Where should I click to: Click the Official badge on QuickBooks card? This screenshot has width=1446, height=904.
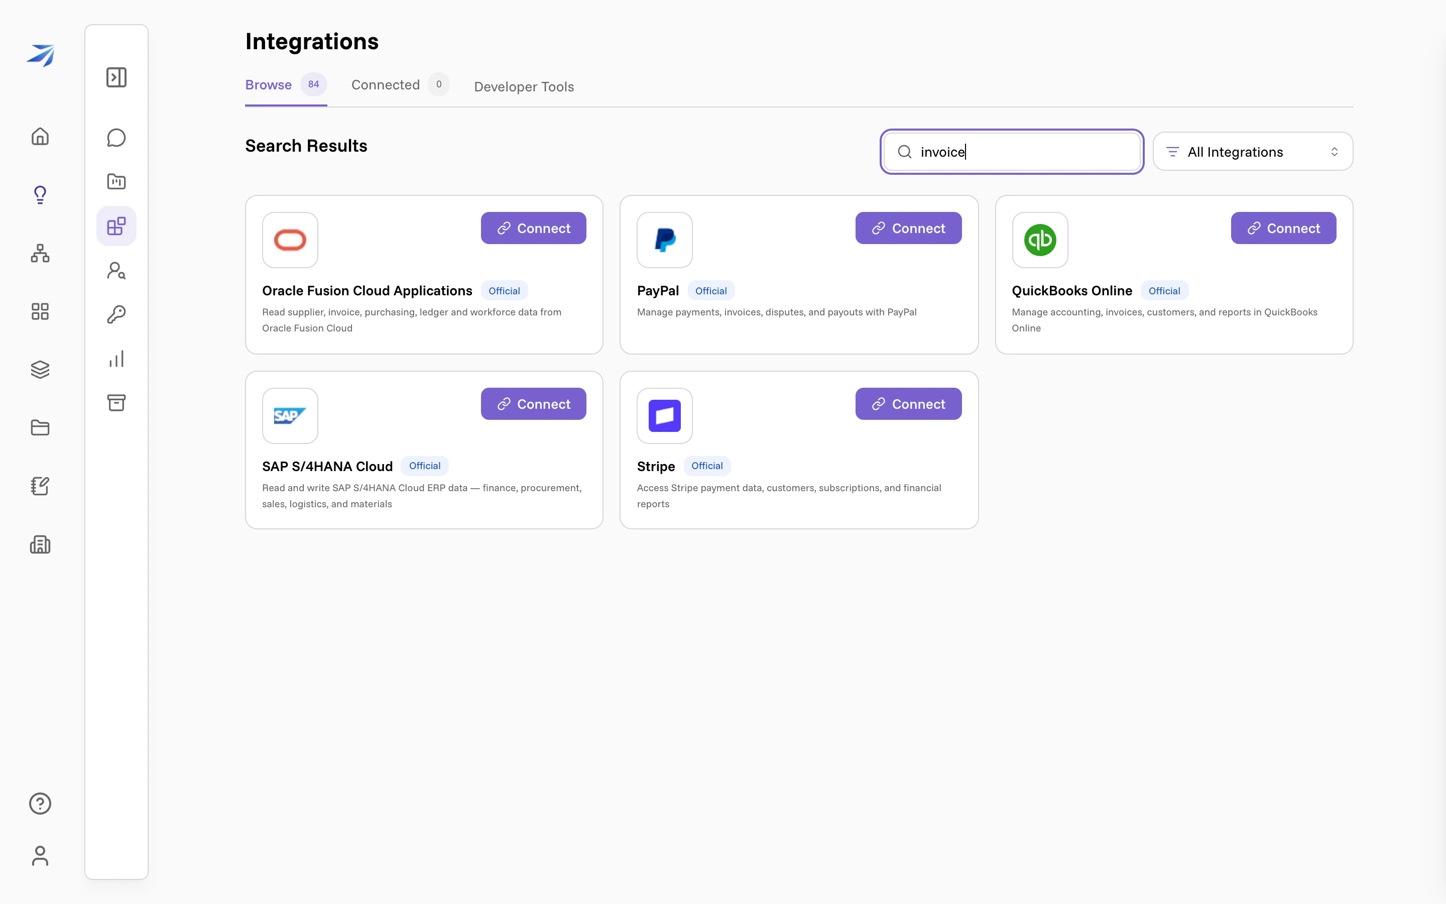point(1164,291)
